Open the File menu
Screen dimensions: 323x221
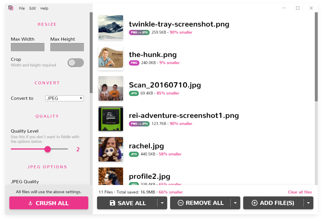(22, 8)
